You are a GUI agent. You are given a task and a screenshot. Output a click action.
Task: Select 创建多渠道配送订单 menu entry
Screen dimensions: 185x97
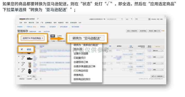(x=85, y=67)
